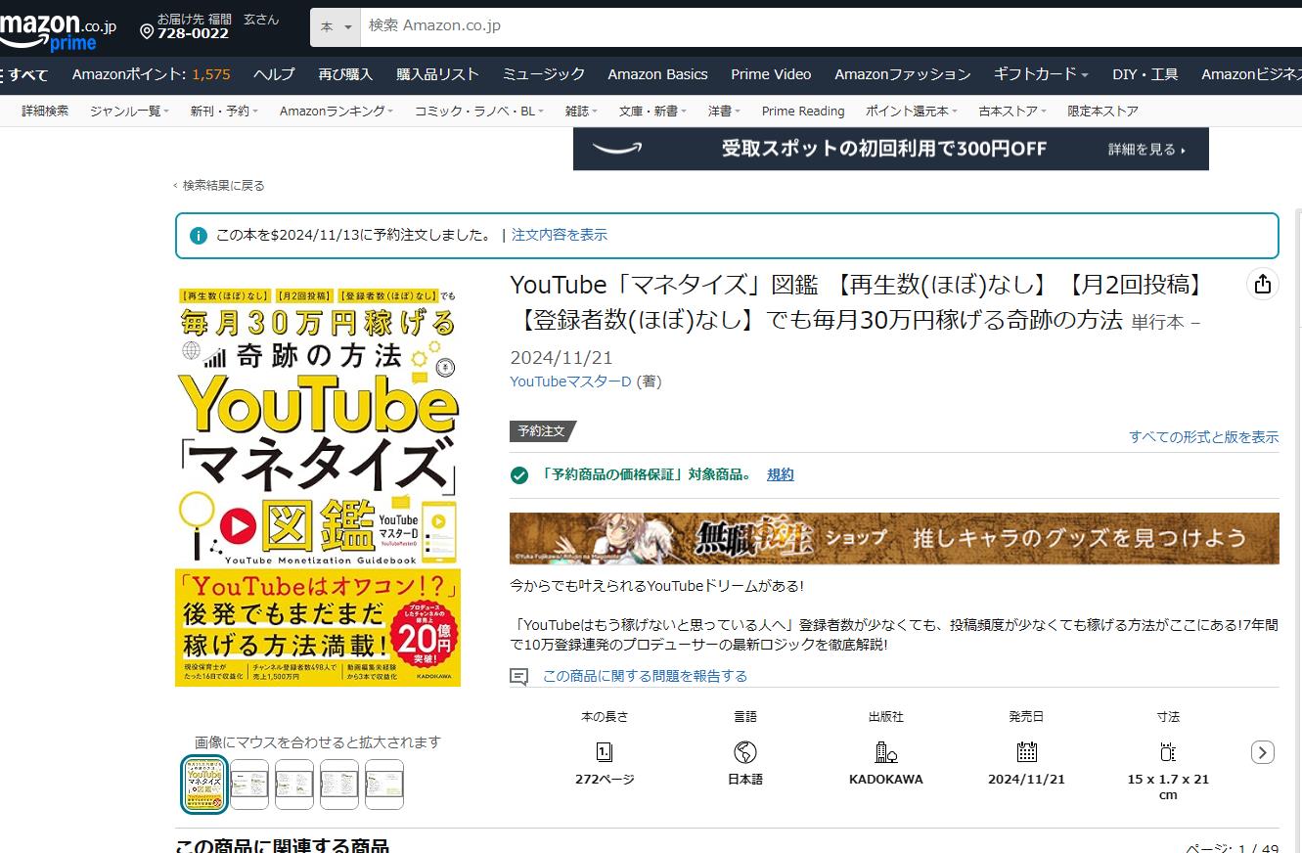Select the second preview thumbnail
The width and height of the screenshot is (1302, 853).
click(249, 785)
